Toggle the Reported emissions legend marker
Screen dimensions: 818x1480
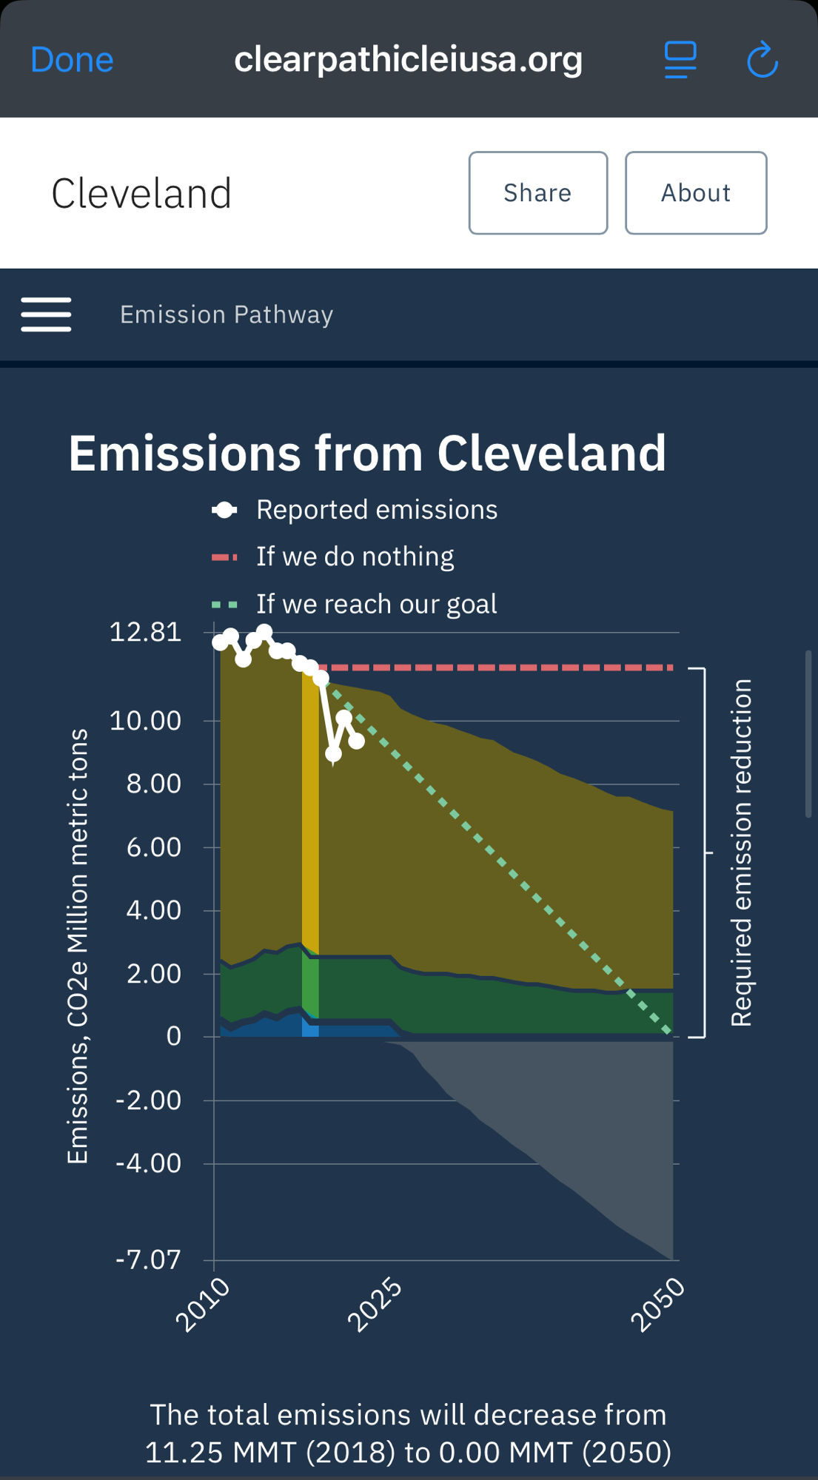[224, 510]
